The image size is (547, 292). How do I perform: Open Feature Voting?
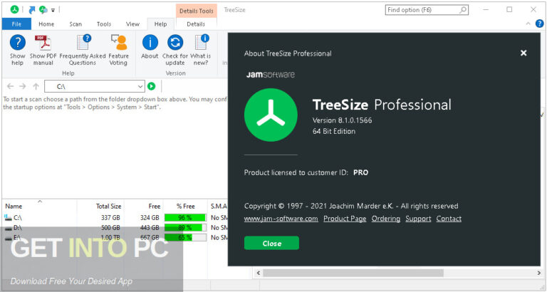[119, 50]
